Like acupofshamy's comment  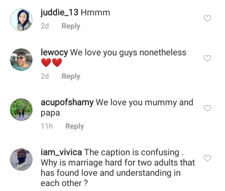207,108
